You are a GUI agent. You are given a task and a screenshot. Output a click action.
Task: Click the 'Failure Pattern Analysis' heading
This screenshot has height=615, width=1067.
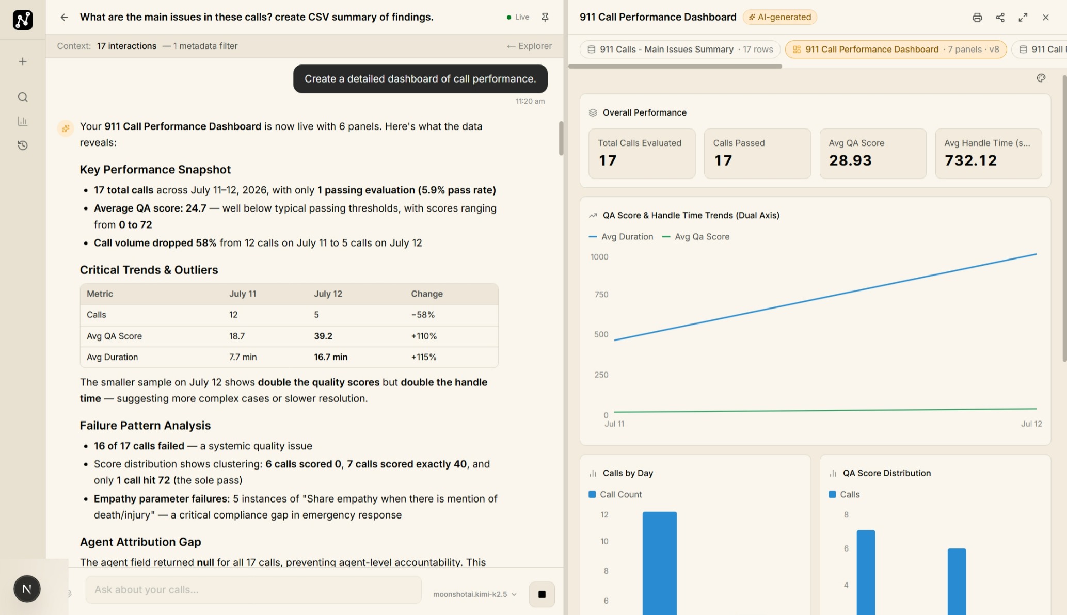(145, 426)
